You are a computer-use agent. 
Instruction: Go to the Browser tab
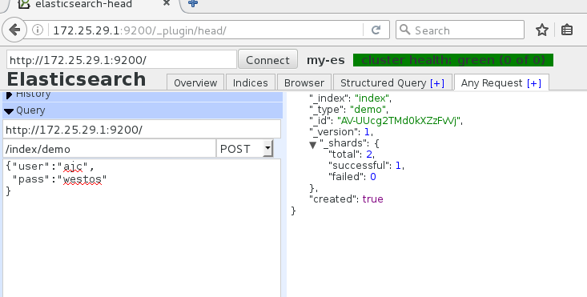(304, 82)
